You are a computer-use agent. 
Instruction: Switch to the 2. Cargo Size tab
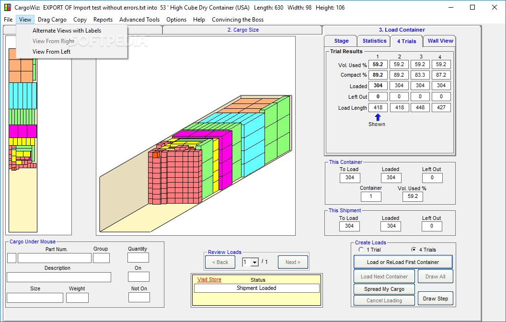[x=242, y=30]
